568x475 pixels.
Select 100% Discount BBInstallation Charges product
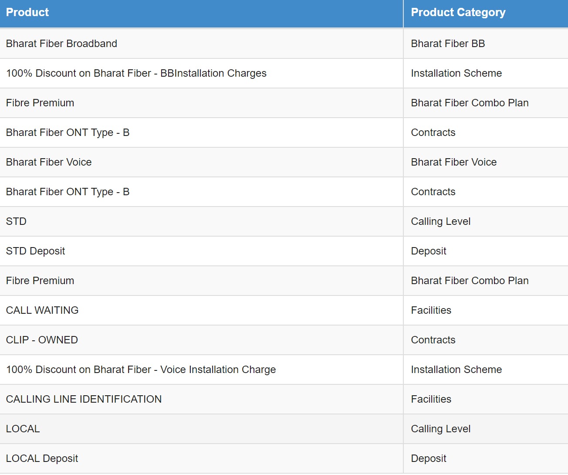coord(136,73)
